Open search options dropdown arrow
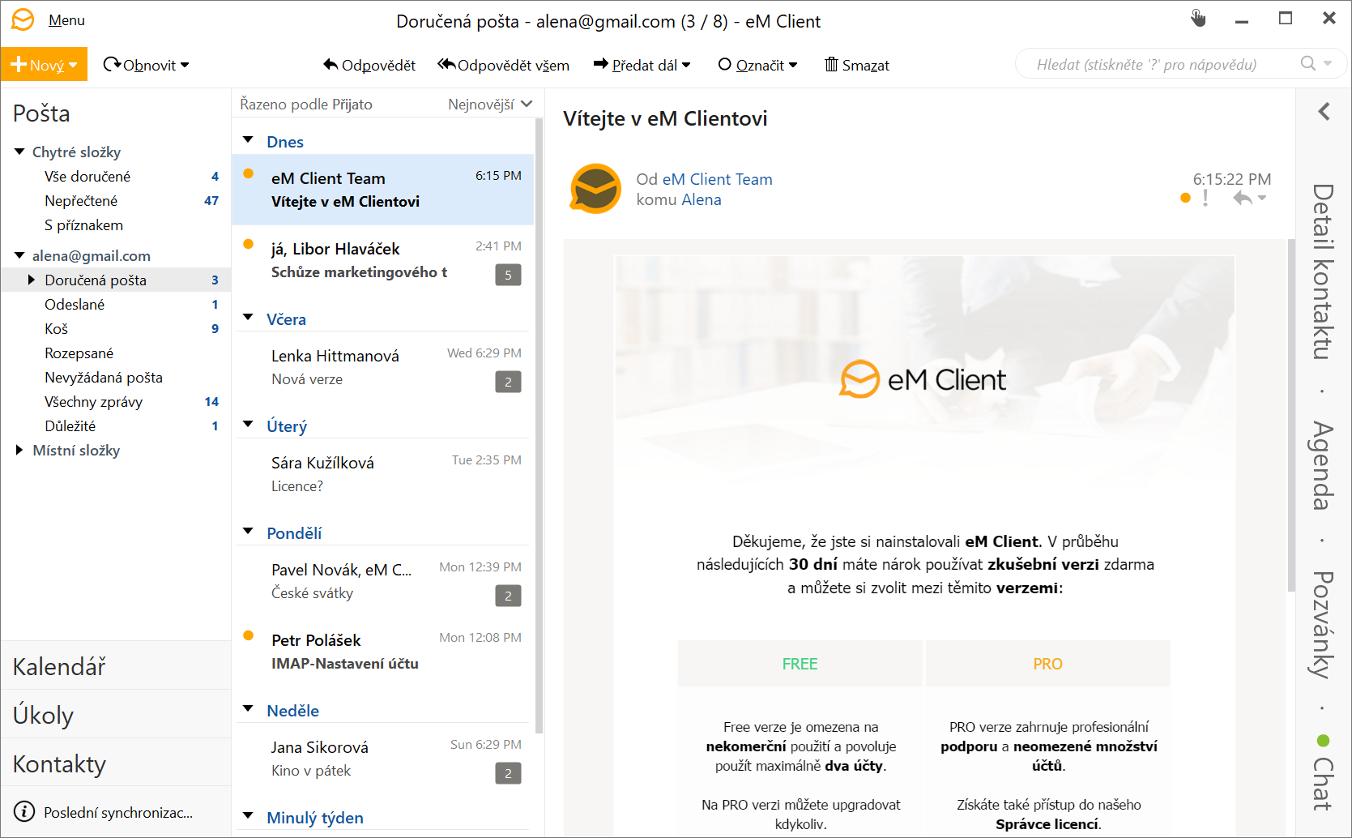1352x838 pixels. (x=1328, y=63)
